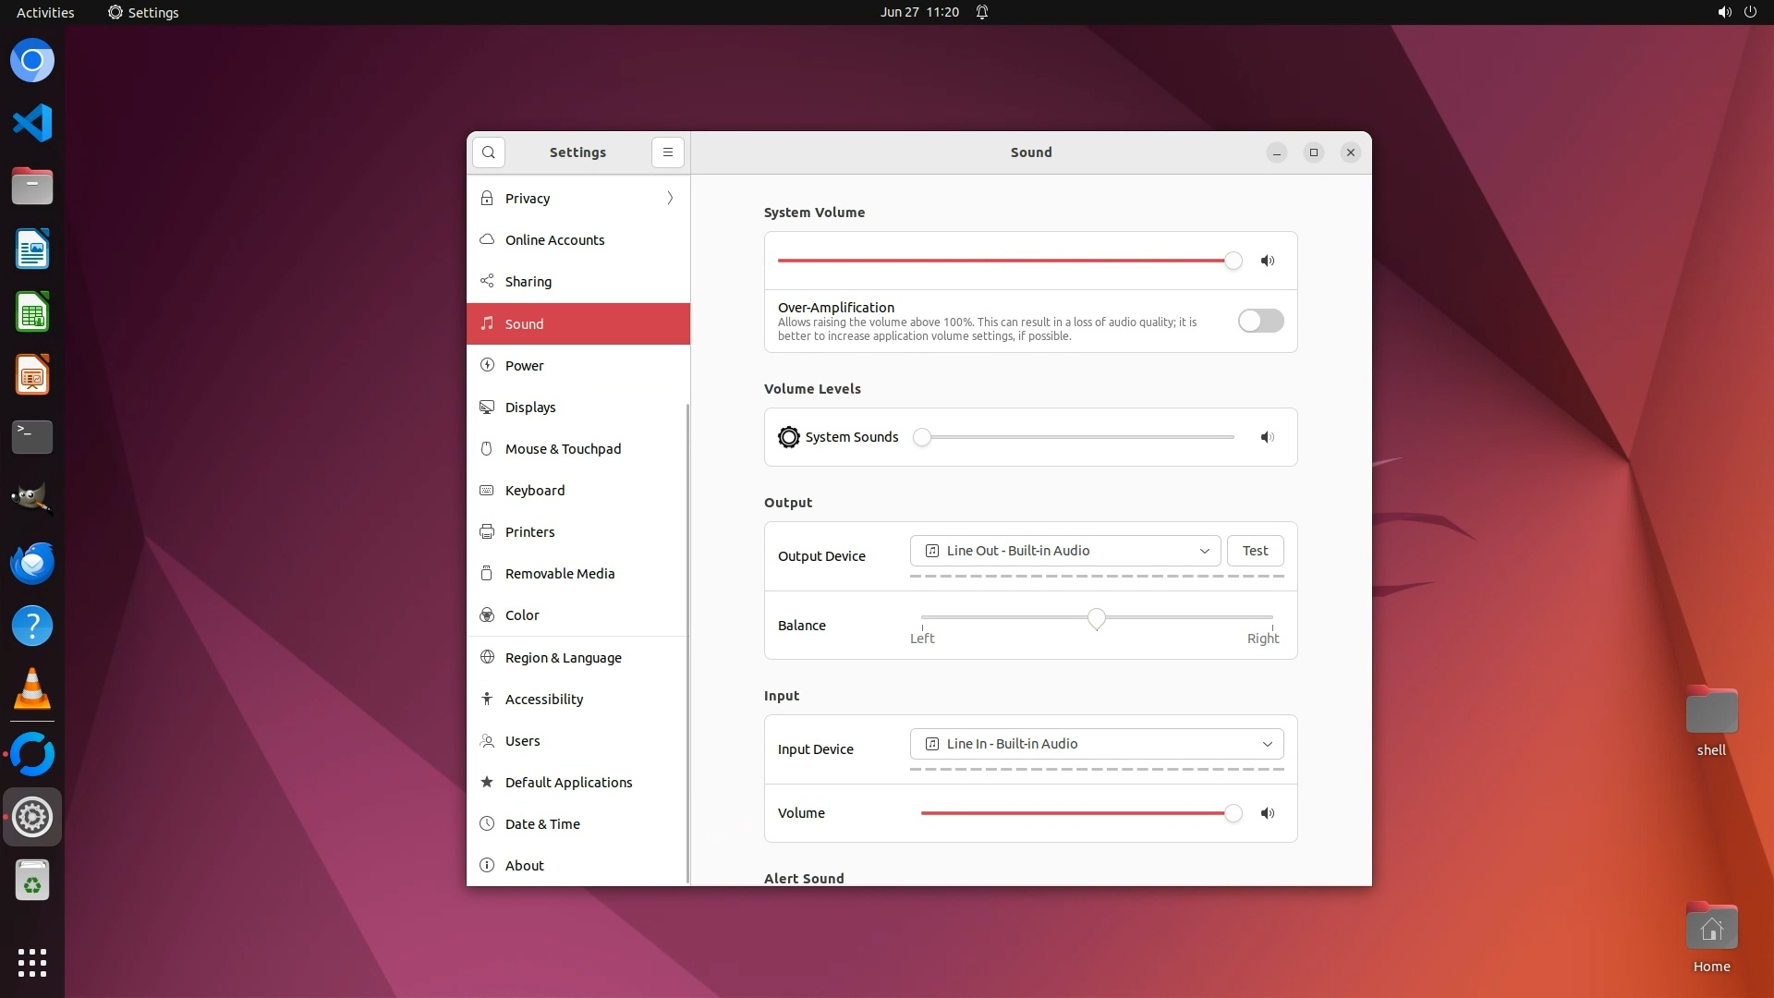Open system volume indicator in top bar
The width and height of the screenshot is (1774, 998).
(1723, 12)
